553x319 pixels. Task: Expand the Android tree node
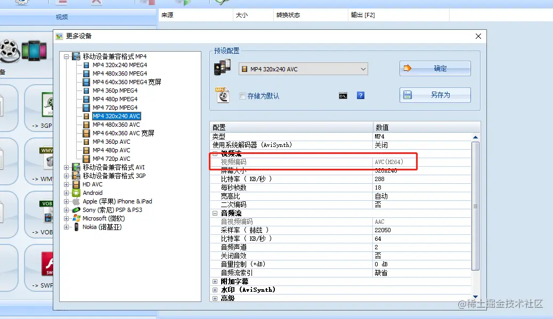tap(66, 193)
